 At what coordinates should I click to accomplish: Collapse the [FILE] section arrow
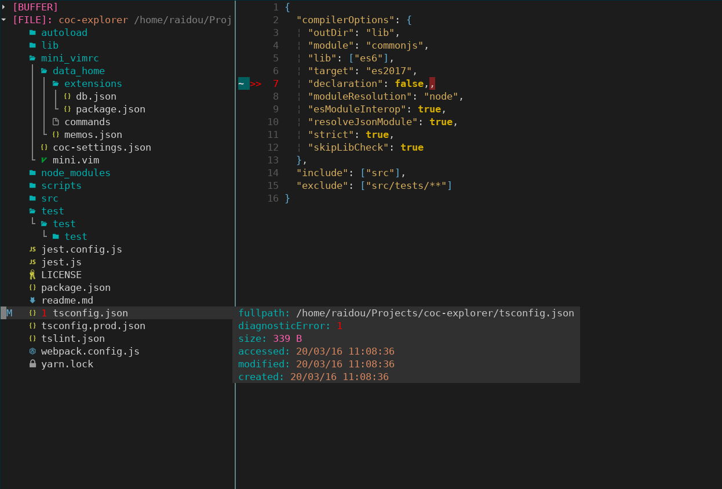(3, 20)
